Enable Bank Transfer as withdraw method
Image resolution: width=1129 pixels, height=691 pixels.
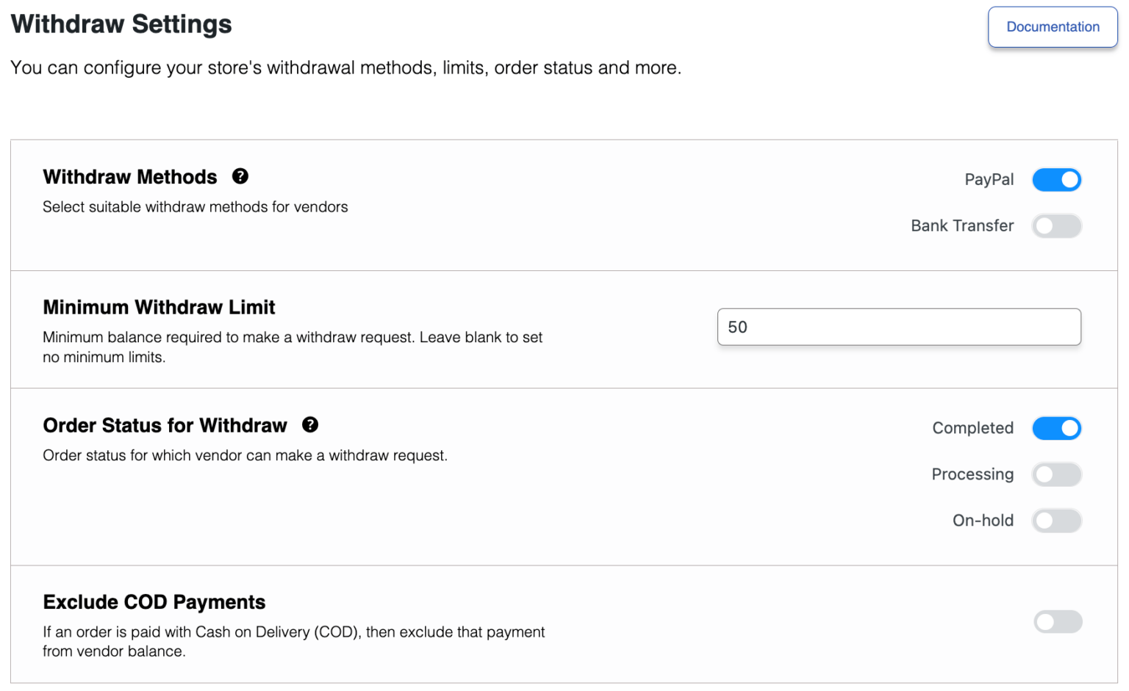coord(1057,225)
